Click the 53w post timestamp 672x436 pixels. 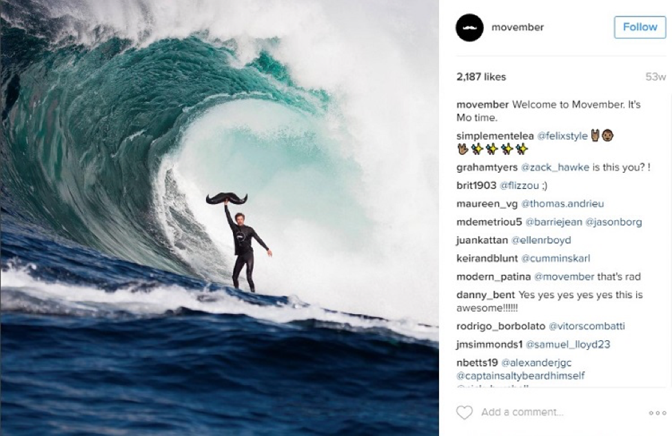tap(655, 76)
